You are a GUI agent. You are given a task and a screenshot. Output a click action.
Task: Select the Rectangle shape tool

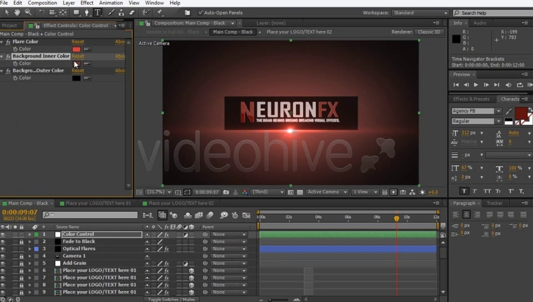76,13
